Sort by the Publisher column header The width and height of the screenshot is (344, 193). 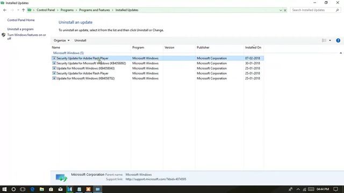click(x=203, y=48)
